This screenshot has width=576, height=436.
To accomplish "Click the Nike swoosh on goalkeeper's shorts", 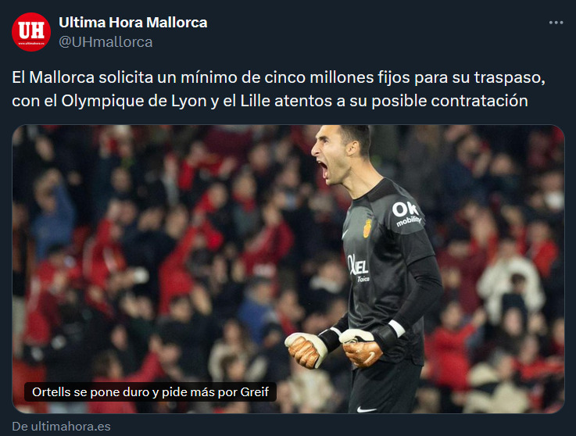I will coord(367,409).
